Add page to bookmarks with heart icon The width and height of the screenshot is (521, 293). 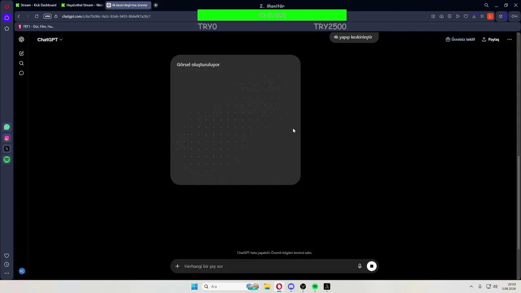click(466, 16)
